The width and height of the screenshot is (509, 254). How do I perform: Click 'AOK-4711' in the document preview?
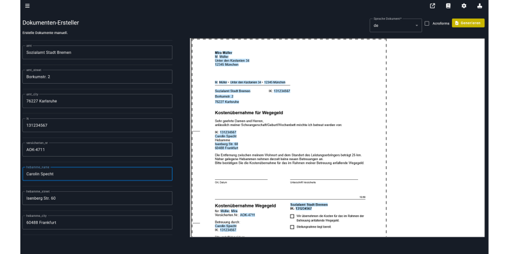(247, 215)
